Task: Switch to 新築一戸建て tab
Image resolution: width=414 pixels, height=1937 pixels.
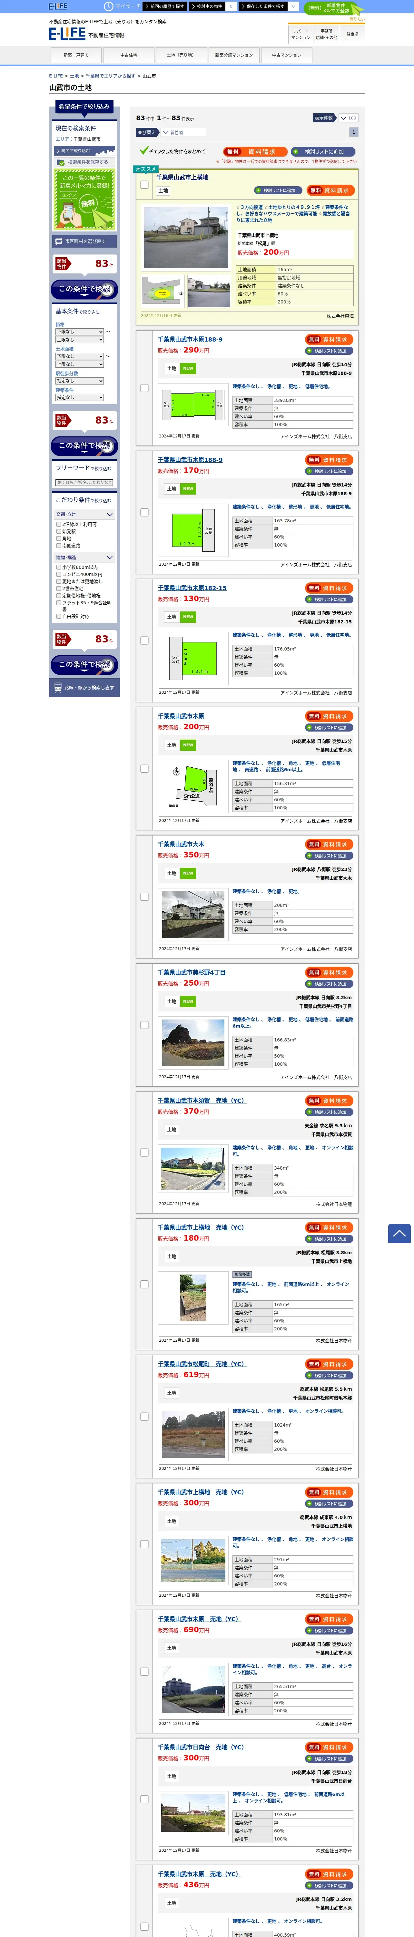Action: point(76,55)
